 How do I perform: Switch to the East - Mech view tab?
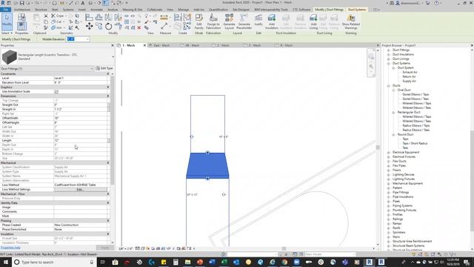coord(161,45)
